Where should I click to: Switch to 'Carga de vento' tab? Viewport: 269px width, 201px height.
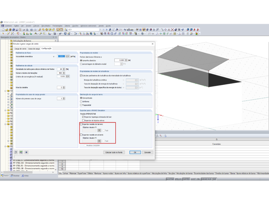21,49
